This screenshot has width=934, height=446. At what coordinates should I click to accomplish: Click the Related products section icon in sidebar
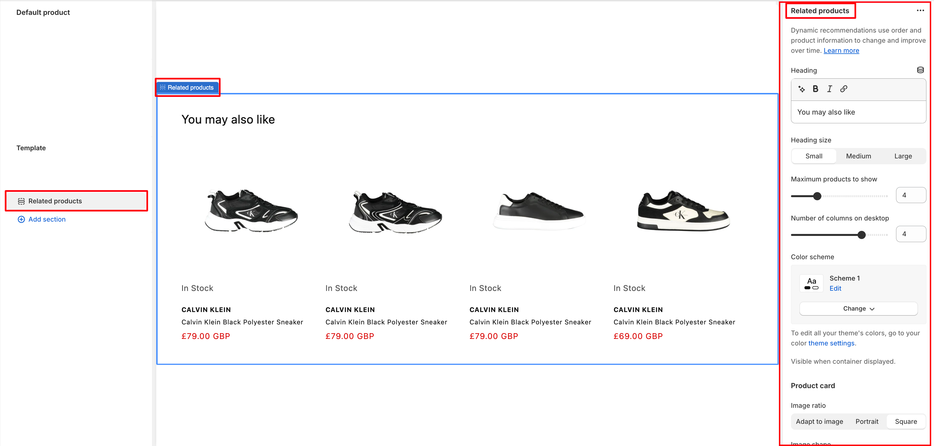[21, 201]
